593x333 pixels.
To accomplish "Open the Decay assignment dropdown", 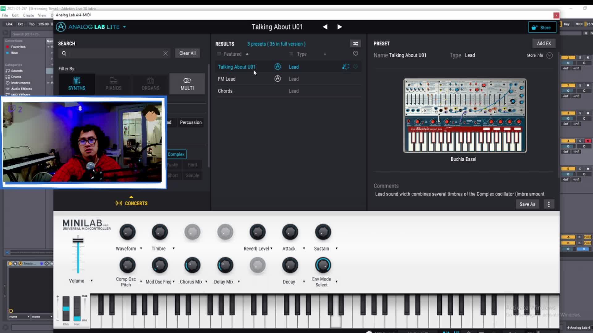I will (304, 282).
